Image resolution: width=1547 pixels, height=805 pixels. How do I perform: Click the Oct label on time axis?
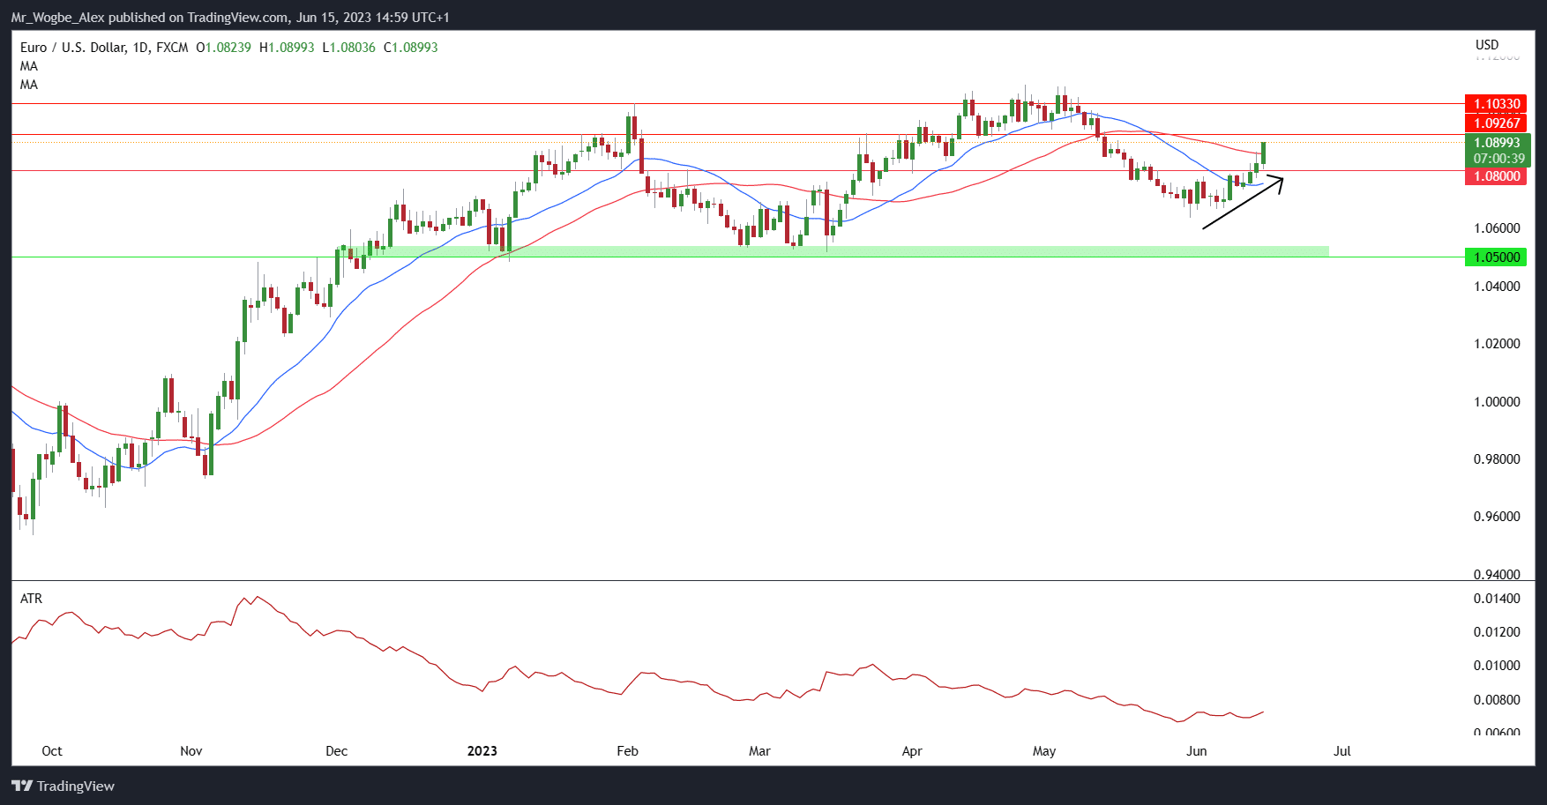(x=52, y=751)
